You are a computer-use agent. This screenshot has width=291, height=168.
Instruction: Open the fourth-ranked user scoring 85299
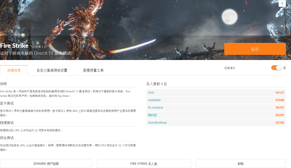(x=152, y=115)
